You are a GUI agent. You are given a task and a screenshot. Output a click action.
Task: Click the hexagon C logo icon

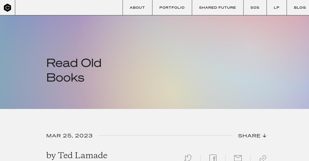pyautogui.click(x=7, y=8)
